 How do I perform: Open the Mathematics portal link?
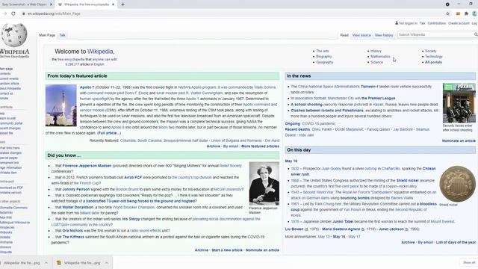pos(380,57)
